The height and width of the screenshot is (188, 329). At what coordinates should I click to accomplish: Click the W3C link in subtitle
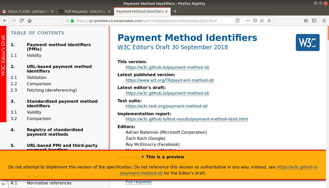point(124,47)
